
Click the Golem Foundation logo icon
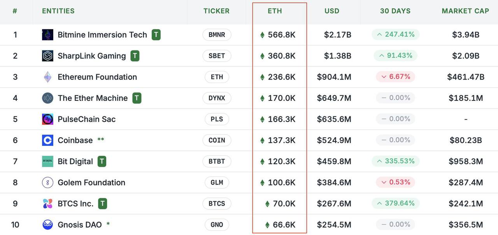47,182
